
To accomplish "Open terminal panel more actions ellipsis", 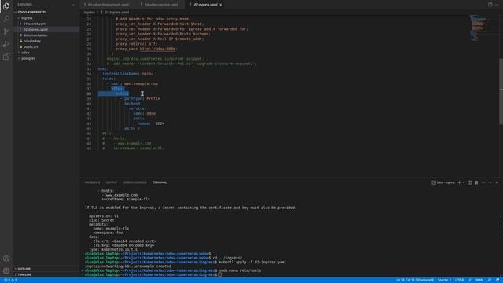I will pos(483,182).
